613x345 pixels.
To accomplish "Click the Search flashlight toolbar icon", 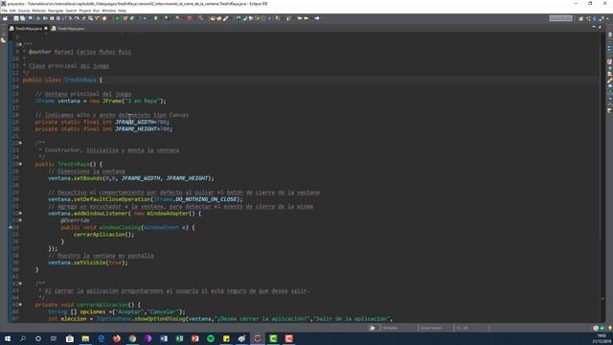I will tap(226, 18).
